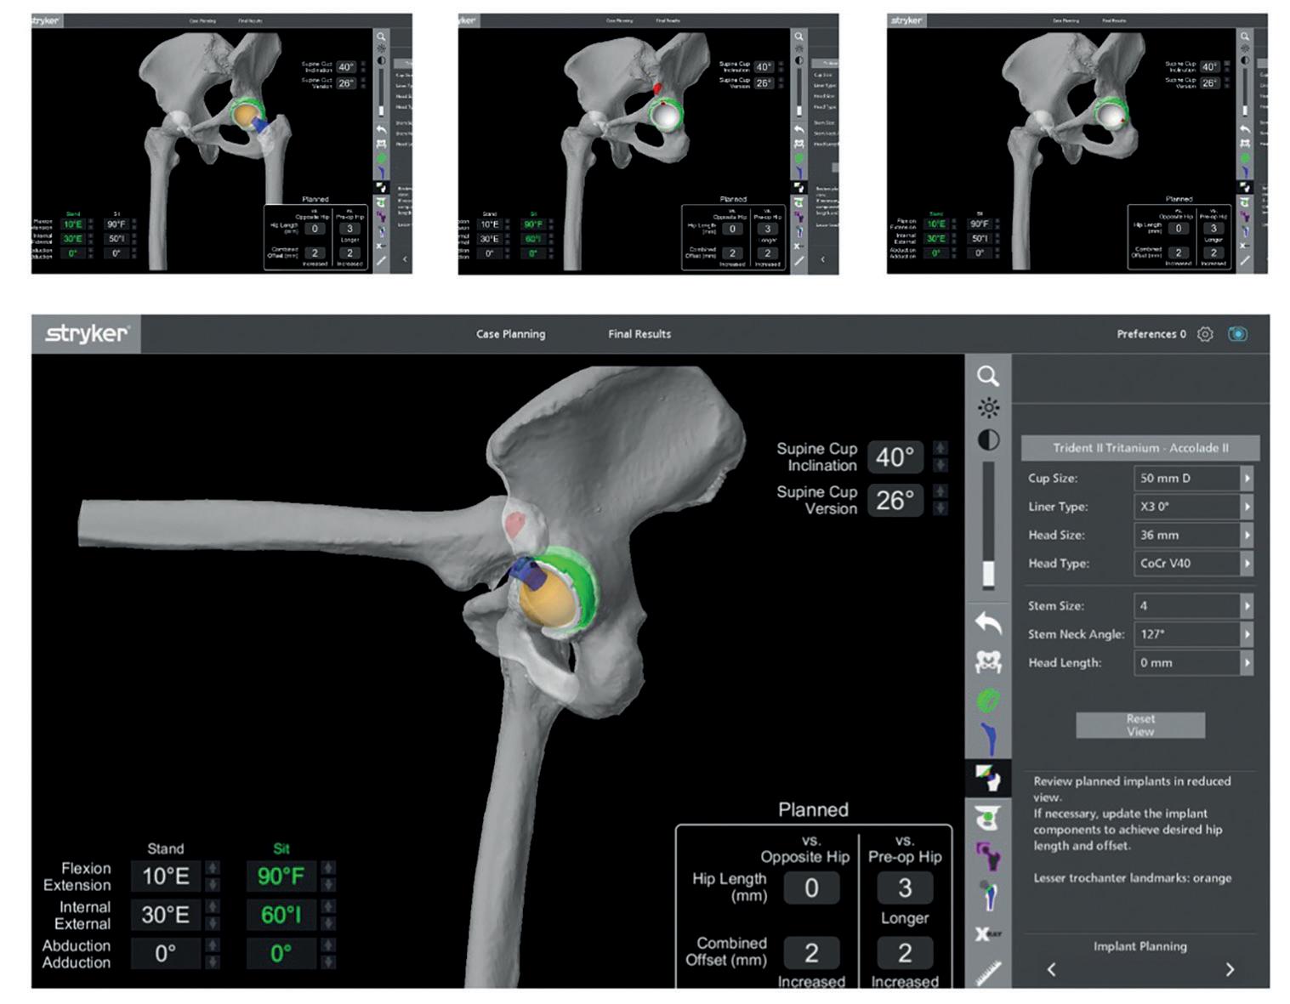Select the highlighted reduced view icon
Screen dimensions: 1290x1004
[988, 778]
